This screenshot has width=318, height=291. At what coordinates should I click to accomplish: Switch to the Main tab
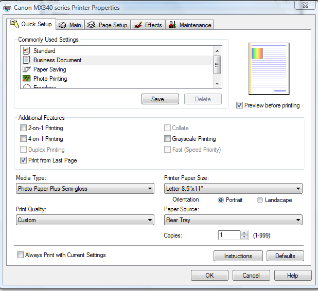70,25
